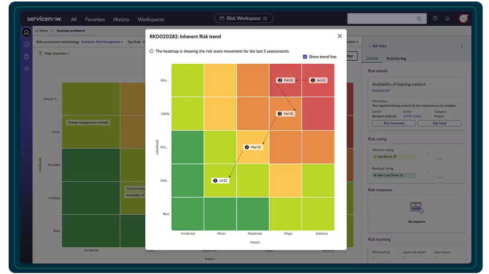The image size is (489, 274).
Task: Select the May'22 trend point
Action: click(252, 147)
